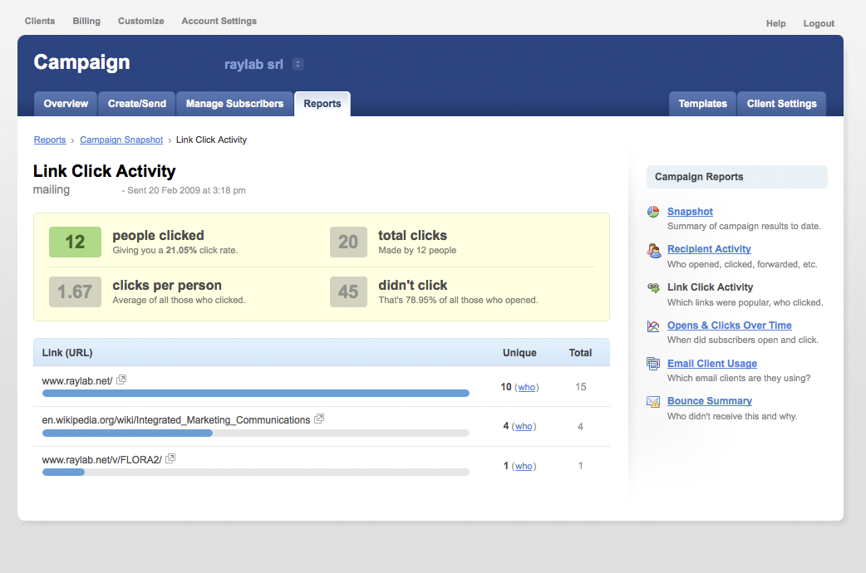The height and width of the screenshot is (573, 866).
Task: Open the Client Settings tab
Action: click(781, 104)
